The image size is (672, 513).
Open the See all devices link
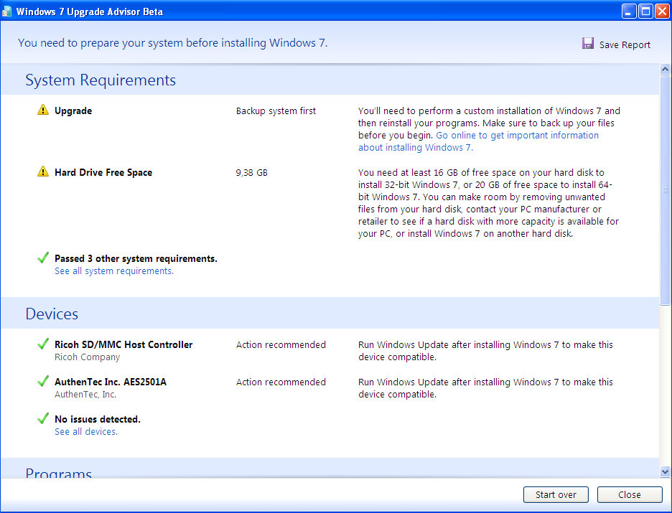click(86, 432)
